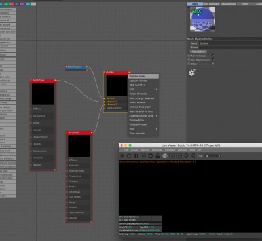Image resolution: width=262 pixels, height=241 pixels.
Task: Click the restart render circular arrow icon
Action: (x=129, y=156)
